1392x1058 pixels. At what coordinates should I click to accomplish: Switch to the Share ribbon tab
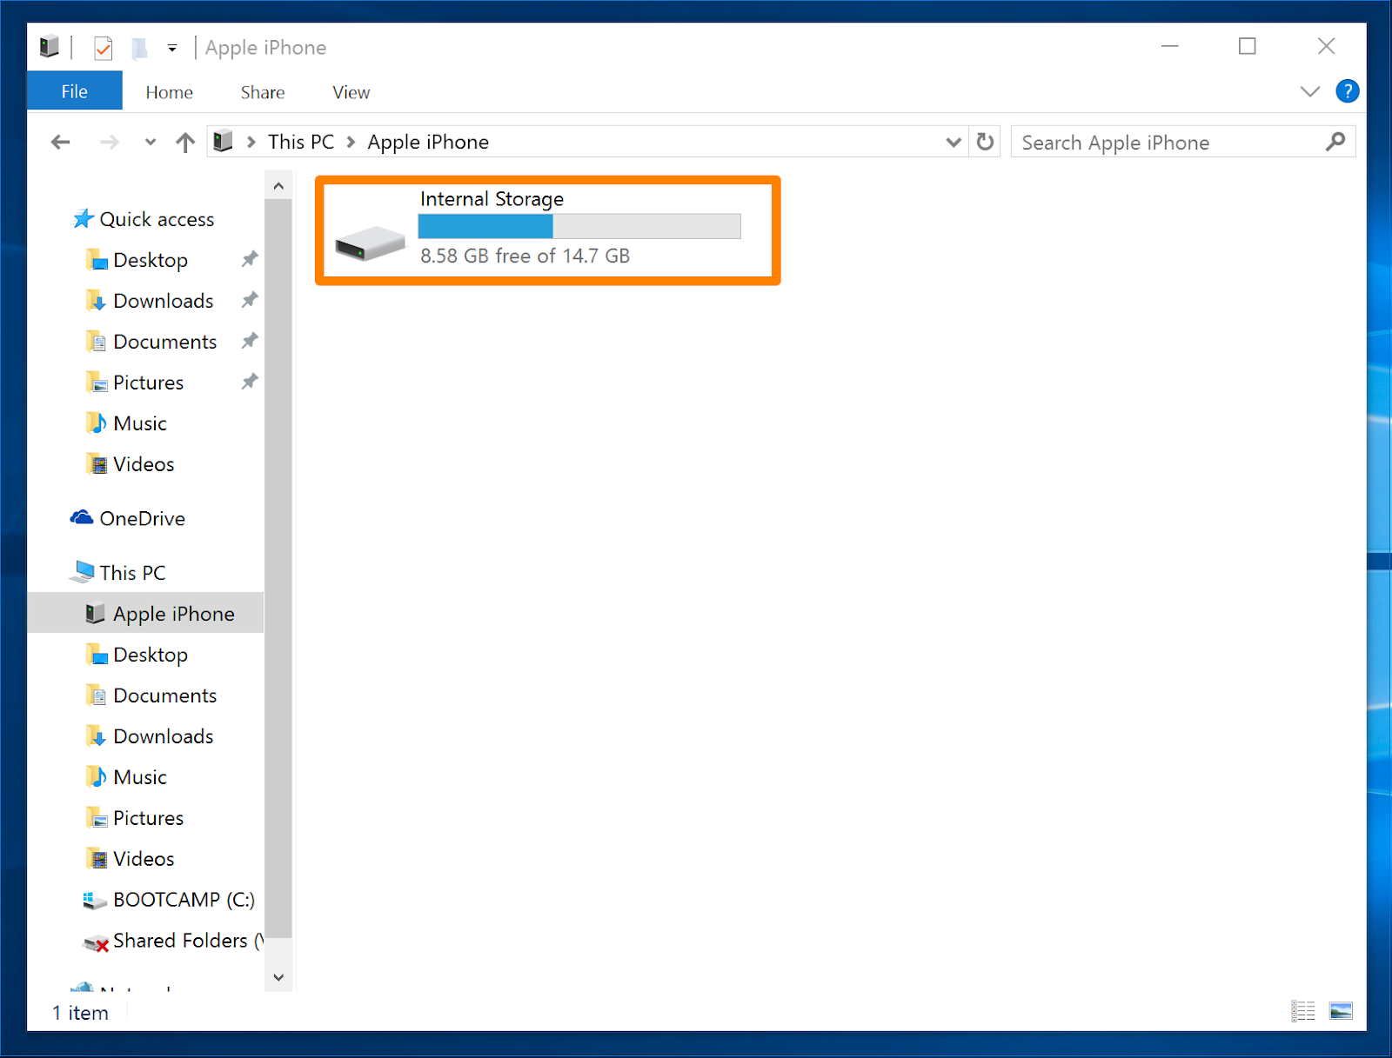pyautogui.click(x=263, y=92)
